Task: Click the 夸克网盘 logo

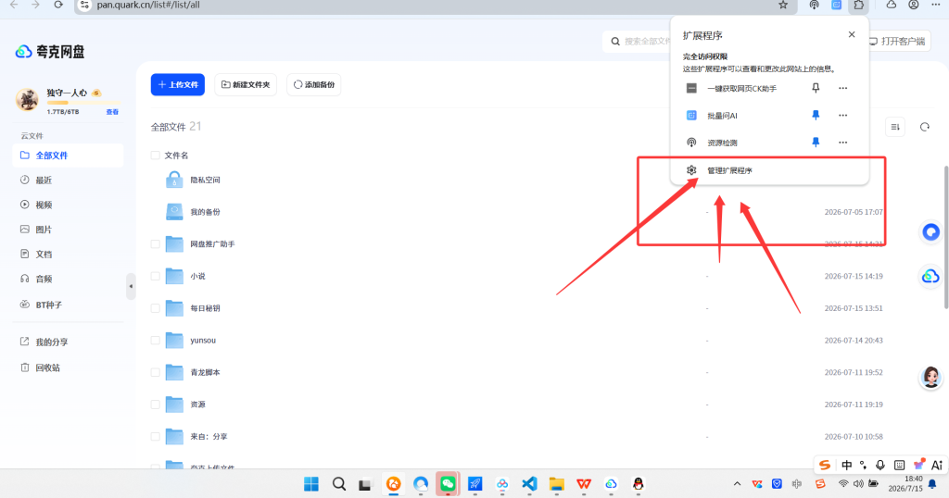Action: [50, 52]
